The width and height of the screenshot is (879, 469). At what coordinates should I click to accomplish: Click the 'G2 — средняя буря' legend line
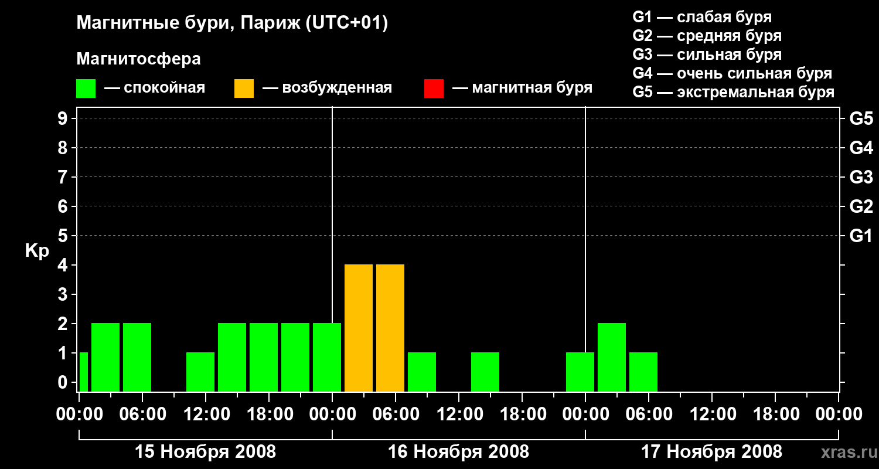707,35
